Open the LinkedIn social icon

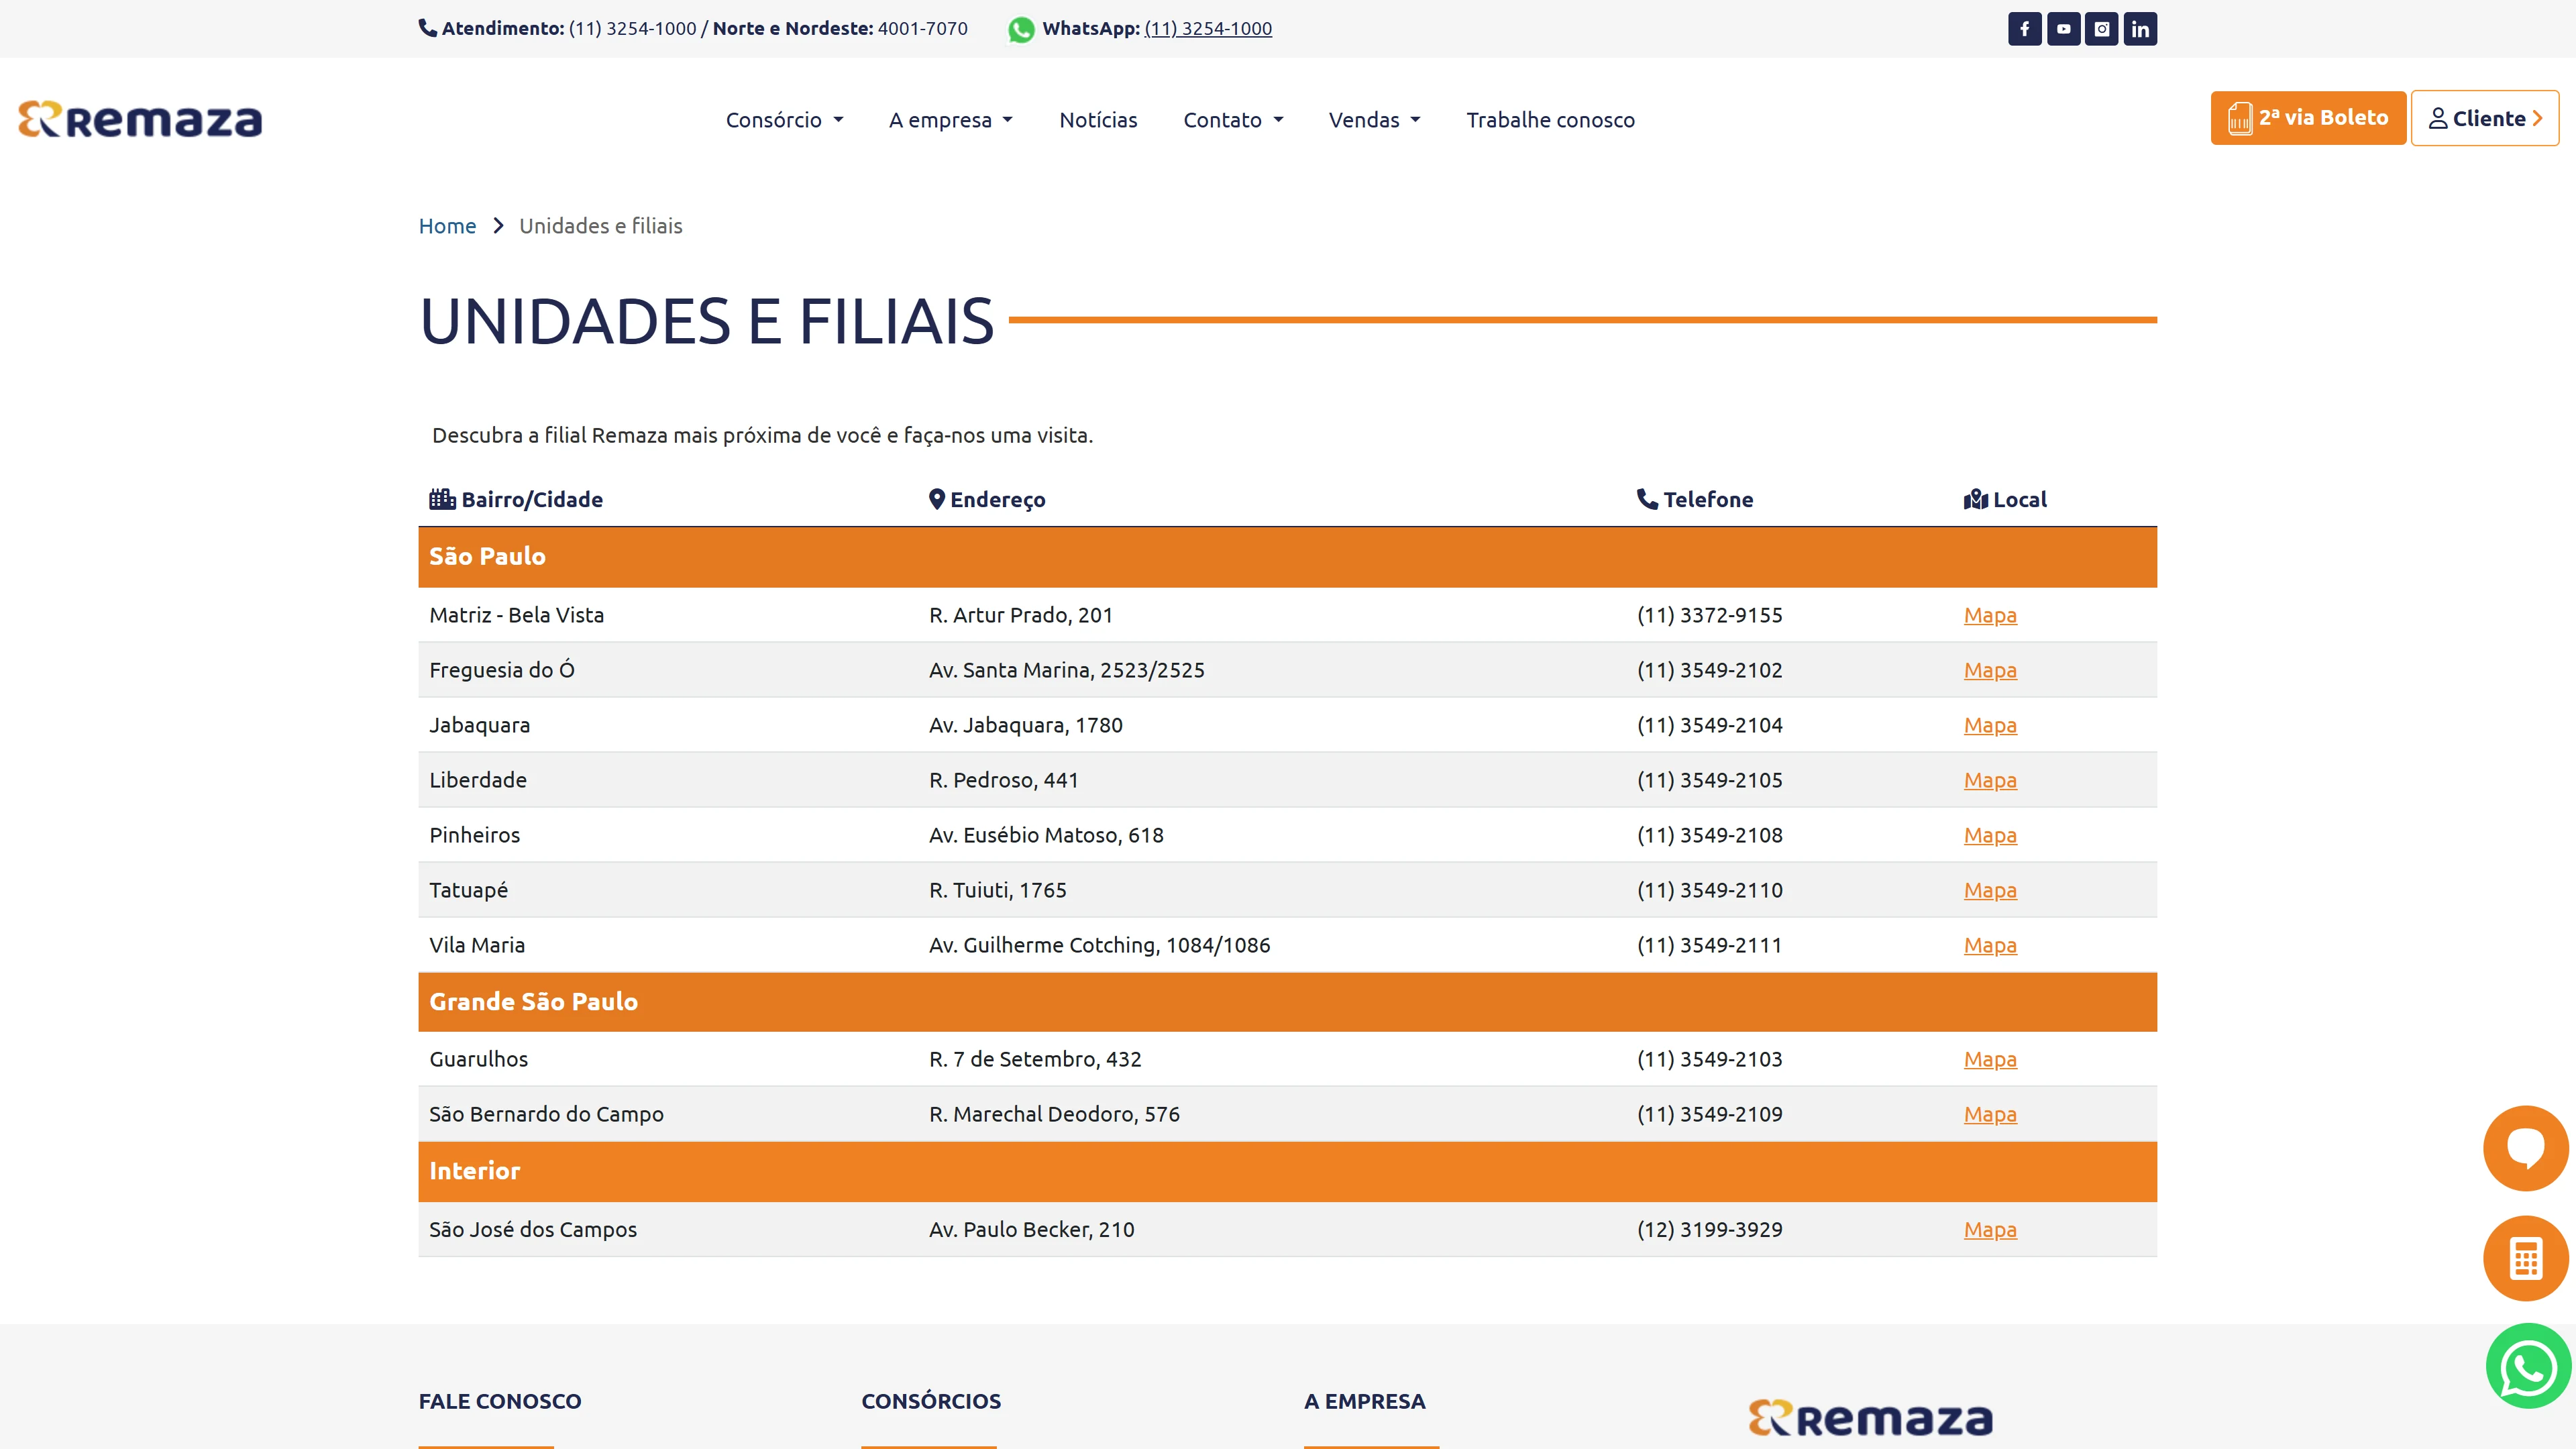2140,29
